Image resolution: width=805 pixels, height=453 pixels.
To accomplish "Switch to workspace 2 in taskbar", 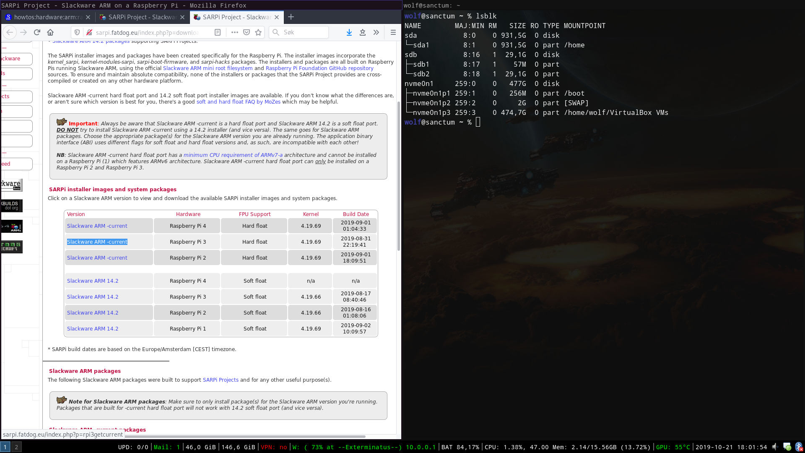I will tap(16, 447).
